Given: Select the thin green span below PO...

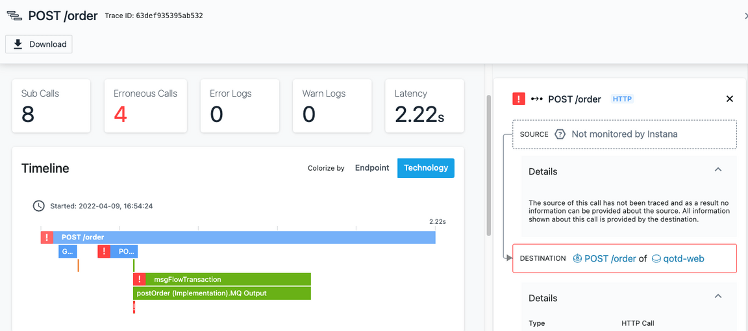Looking at the screenshot, I should [x=134, y=265].
